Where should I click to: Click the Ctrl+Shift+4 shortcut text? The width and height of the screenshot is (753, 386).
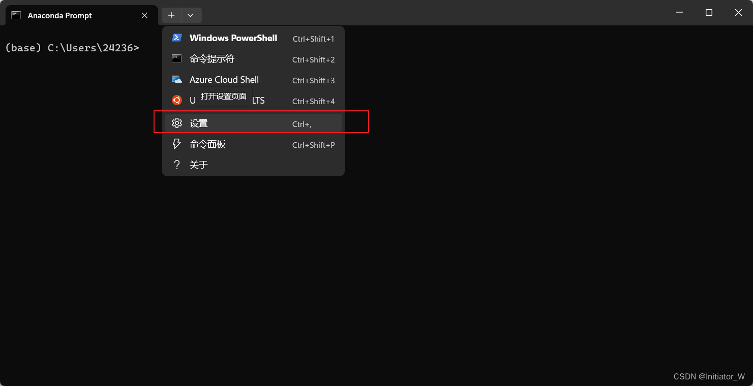313,101
